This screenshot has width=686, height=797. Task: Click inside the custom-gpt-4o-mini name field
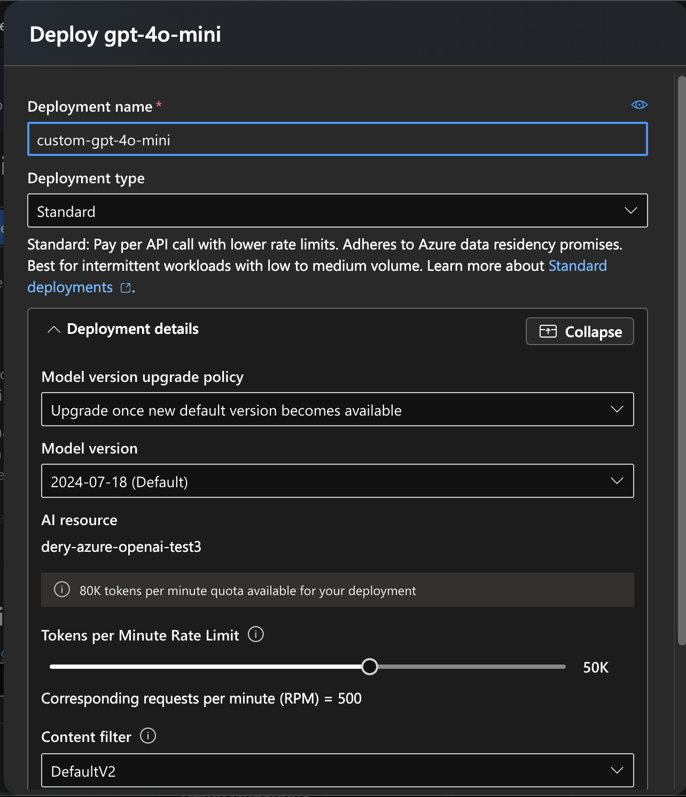coord(338,139)
